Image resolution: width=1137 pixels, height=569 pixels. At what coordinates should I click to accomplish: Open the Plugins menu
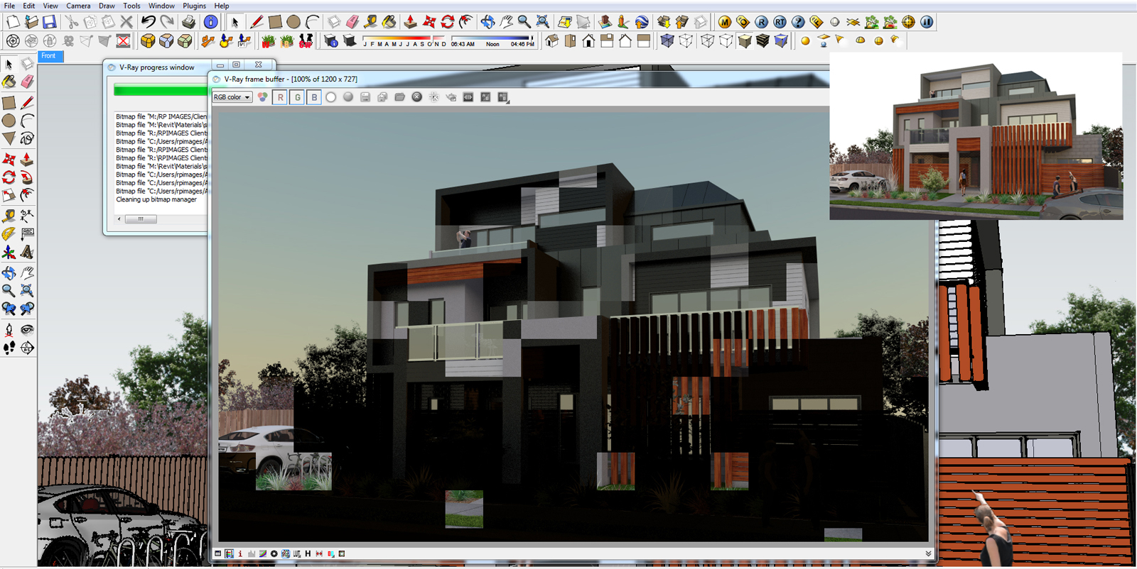tap(194, 6)
